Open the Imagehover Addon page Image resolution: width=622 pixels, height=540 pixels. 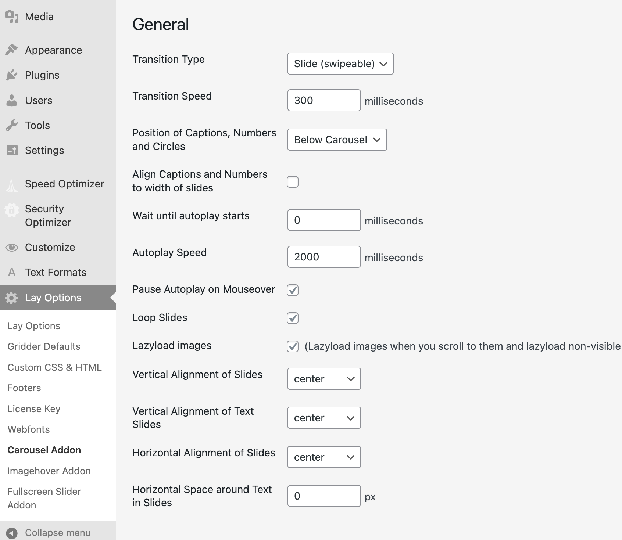click(49, 471)
